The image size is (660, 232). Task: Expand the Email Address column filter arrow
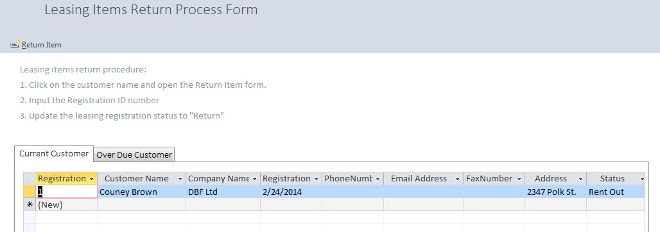[x=458, y=179]
